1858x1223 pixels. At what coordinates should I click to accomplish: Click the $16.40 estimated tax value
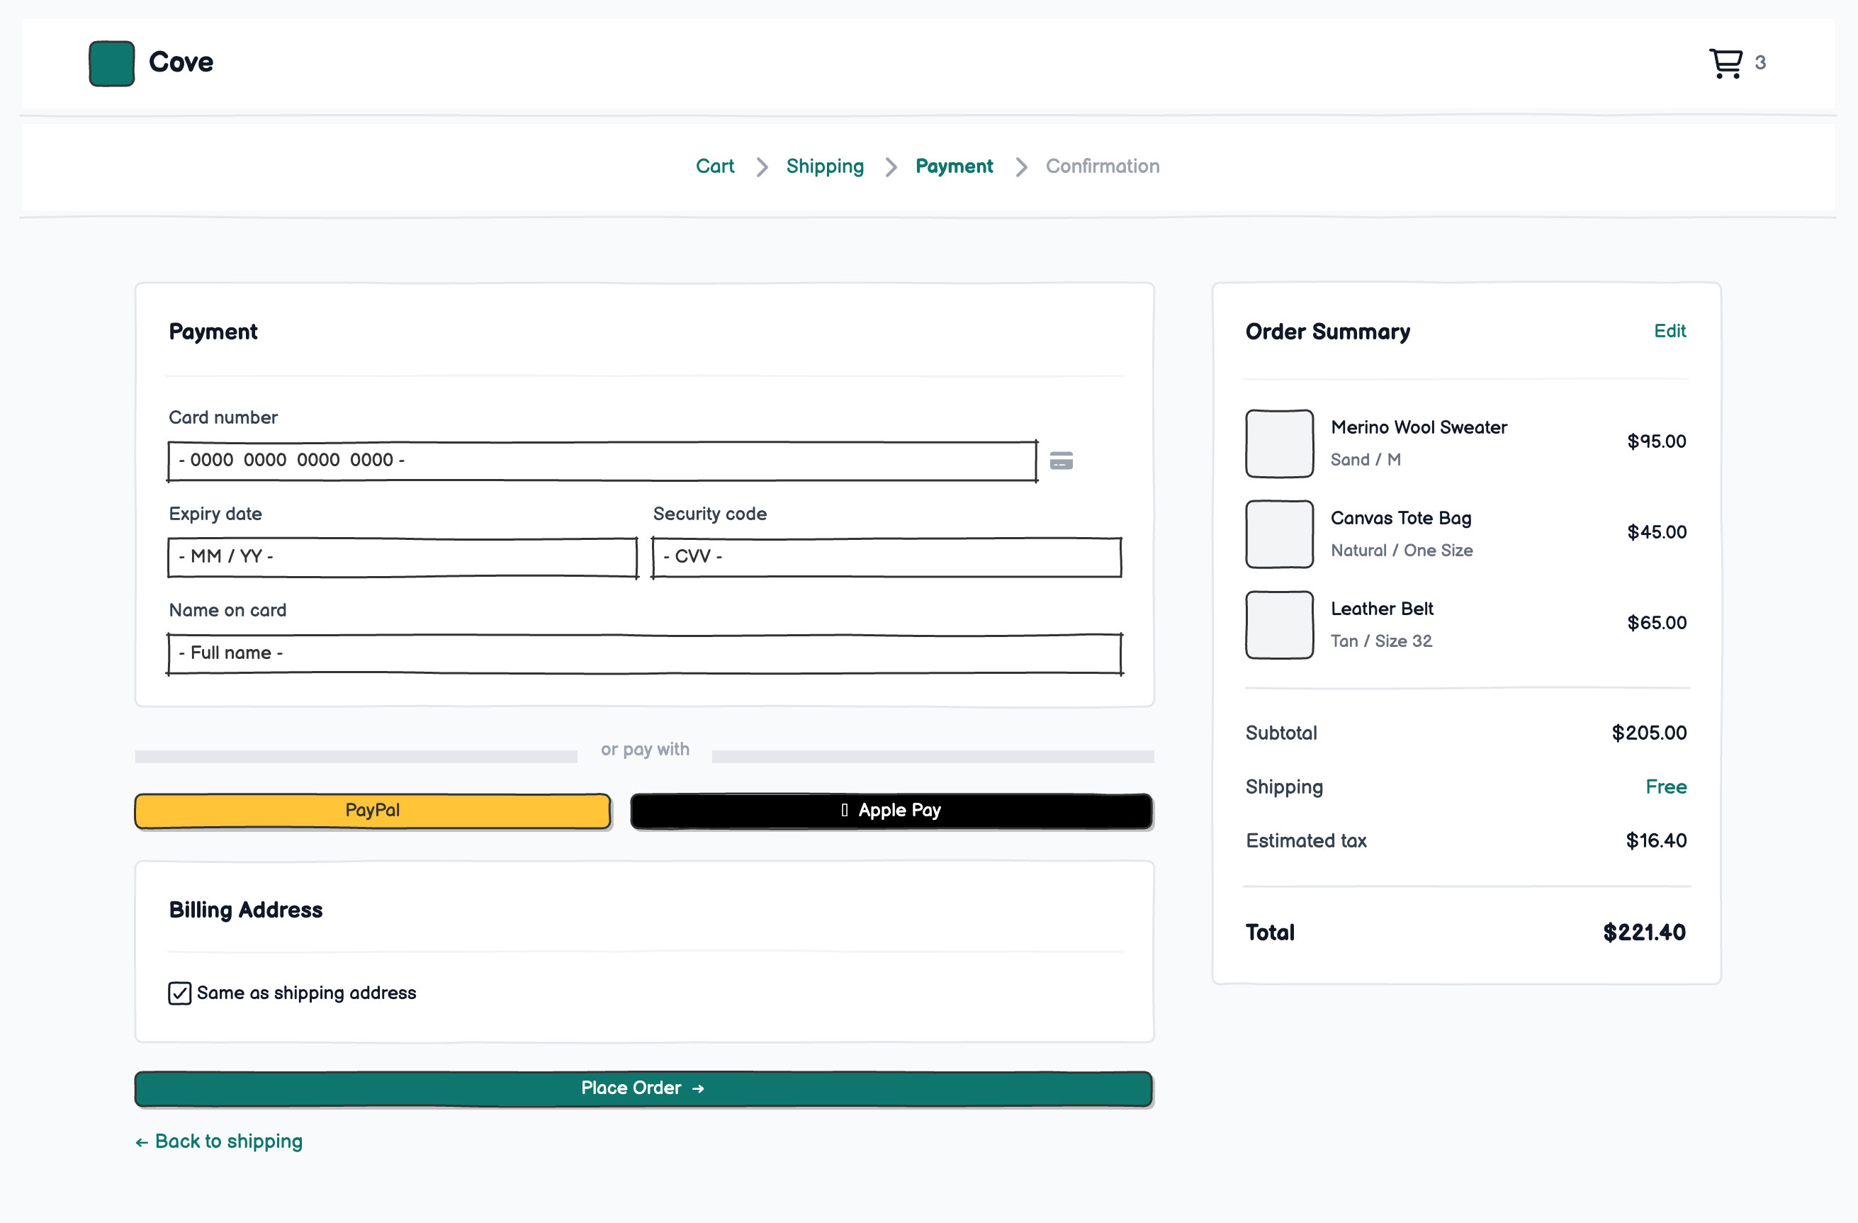[x=1656, y=840]
